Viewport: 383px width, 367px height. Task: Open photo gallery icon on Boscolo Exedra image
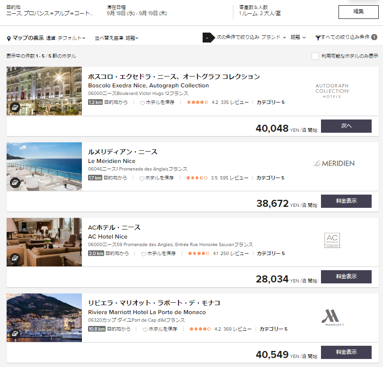pos(15,107)
